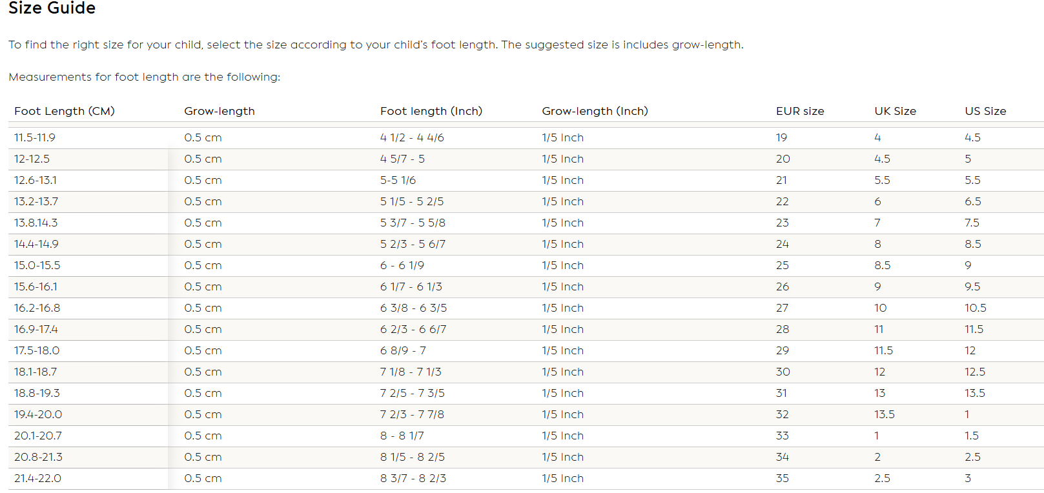The height and width of the screenshot is (493, 1044).
Task: Click the US Size column header
Action: (x=985, y=111)
